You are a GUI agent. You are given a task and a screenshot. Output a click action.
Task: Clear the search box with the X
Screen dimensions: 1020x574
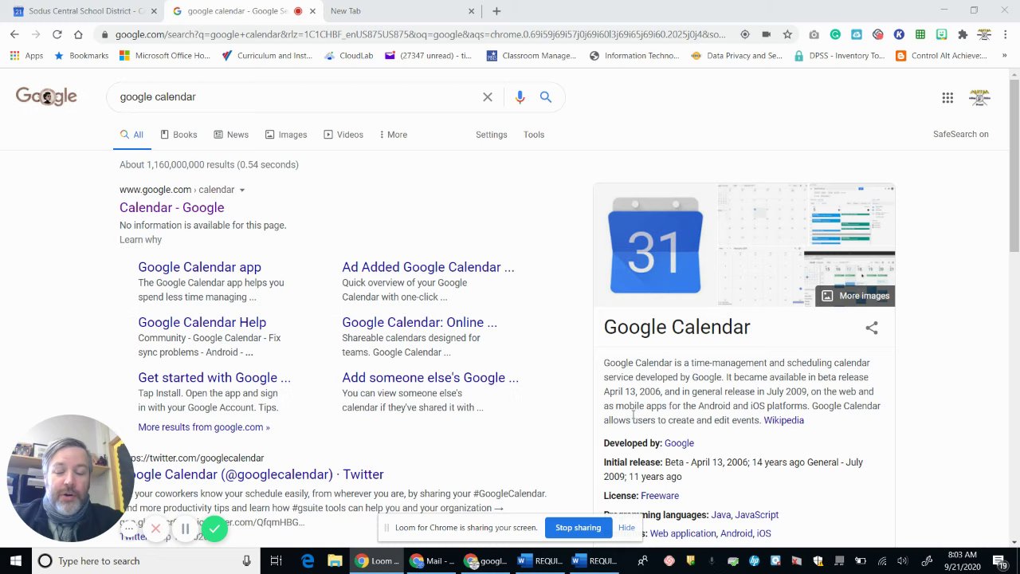click(488, 96)
